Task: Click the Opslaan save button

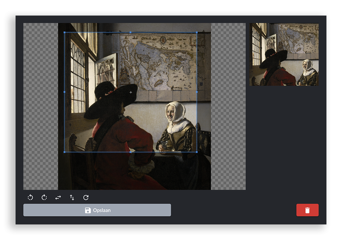Action: pyautogui.click(x=97, y=210)
